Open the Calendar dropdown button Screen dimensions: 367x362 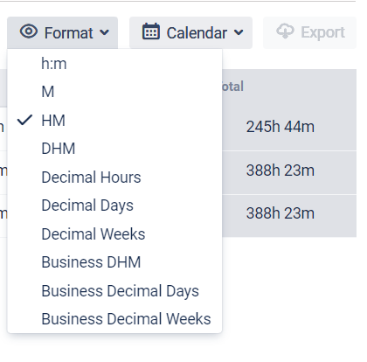pos(190,32)
